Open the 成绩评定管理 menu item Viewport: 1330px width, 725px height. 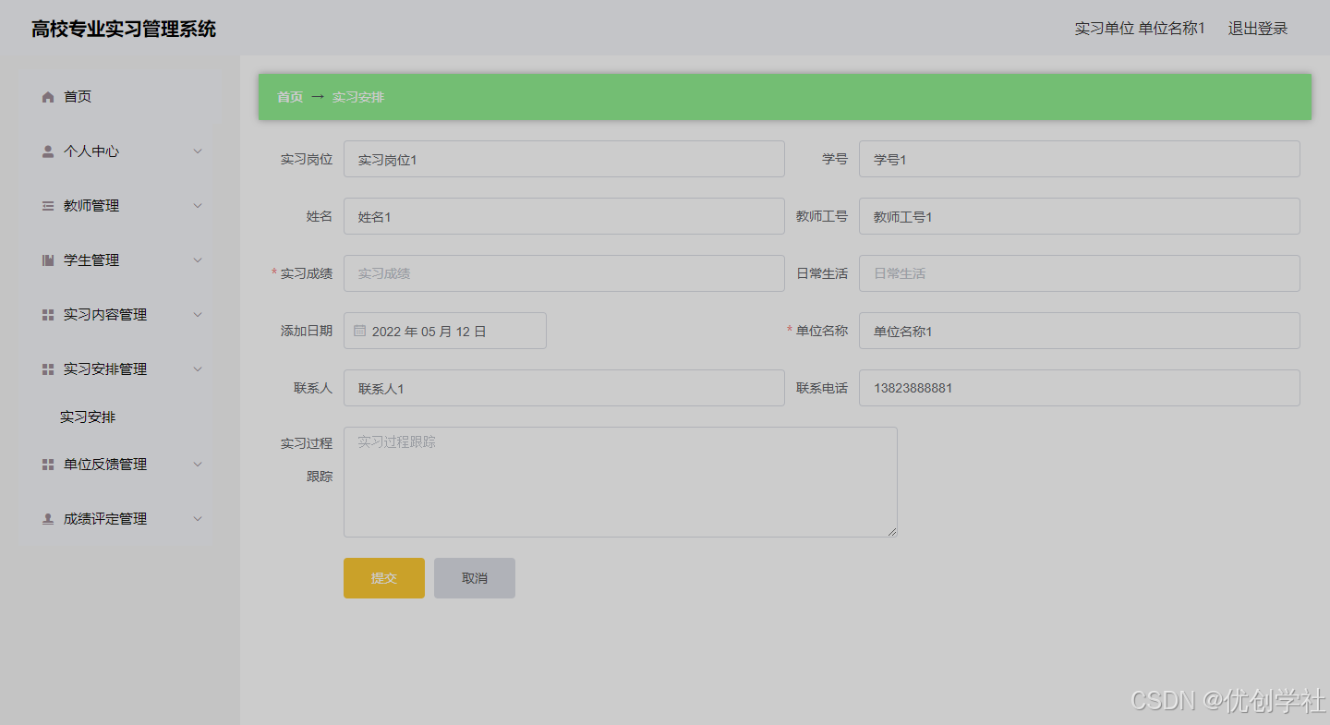[118, 519]
